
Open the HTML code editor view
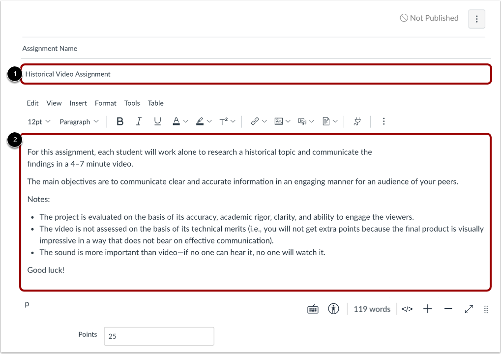point(407,309)
